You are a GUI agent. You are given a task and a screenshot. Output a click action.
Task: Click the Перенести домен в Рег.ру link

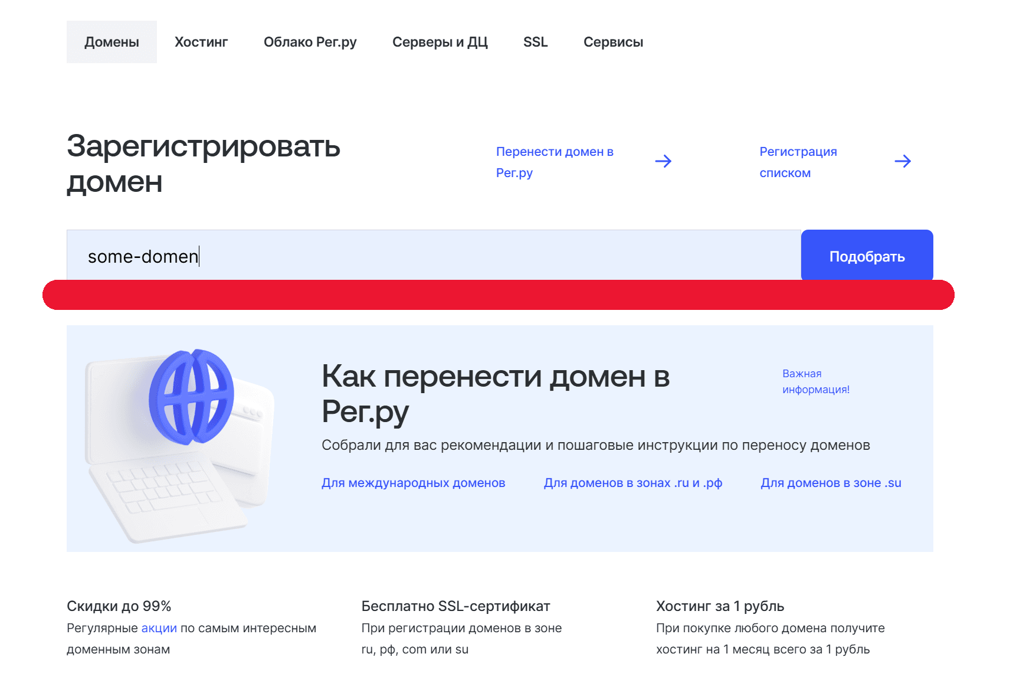click(x=555, y=162)
